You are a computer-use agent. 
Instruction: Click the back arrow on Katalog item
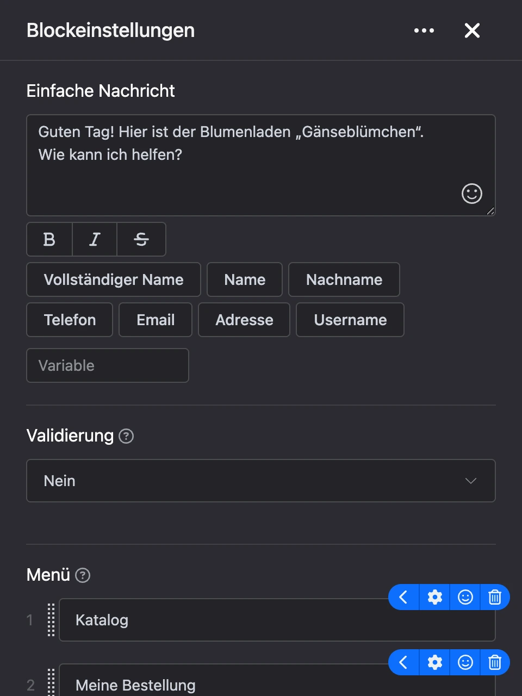click(403, 597)
